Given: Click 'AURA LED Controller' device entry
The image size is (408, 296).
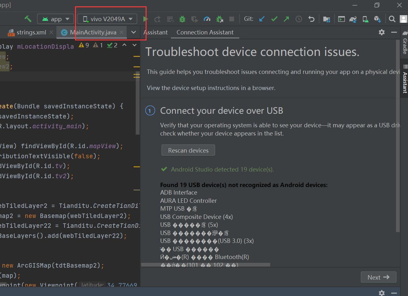Looking at the screenshot, I should click(188, 201).
